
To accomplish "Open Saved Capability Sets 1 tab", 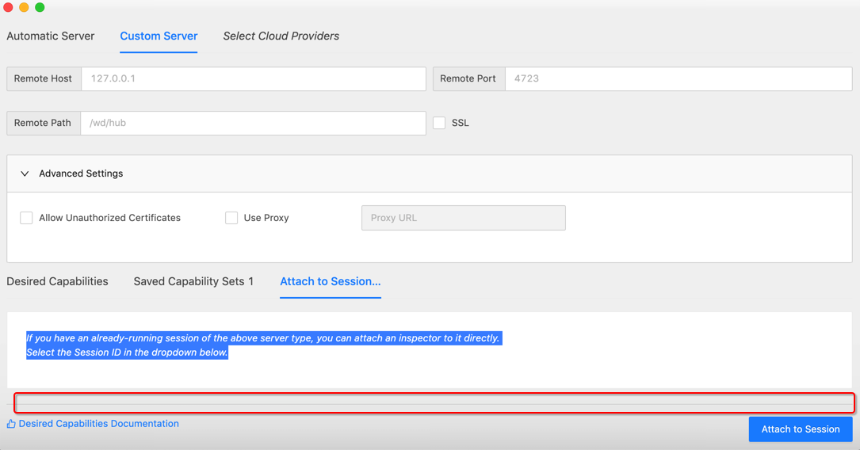I will pyautogui.click(x=193, y=281).
